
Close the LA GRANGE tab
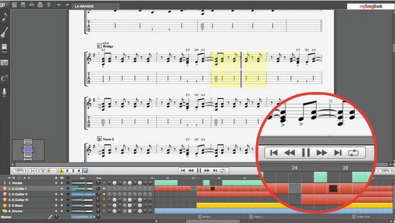(116, 6)
